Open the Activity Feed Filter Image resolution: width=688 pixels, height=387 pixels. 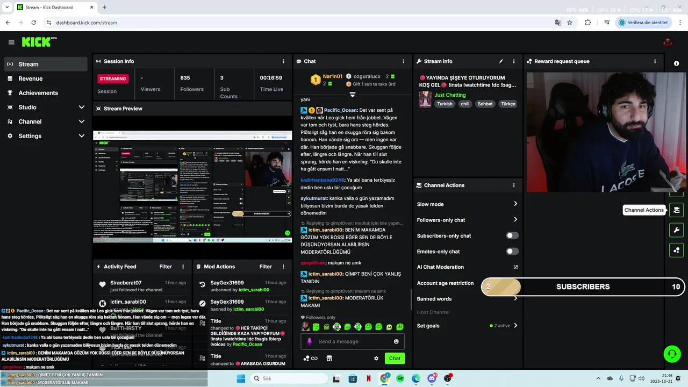coord(166,267)
